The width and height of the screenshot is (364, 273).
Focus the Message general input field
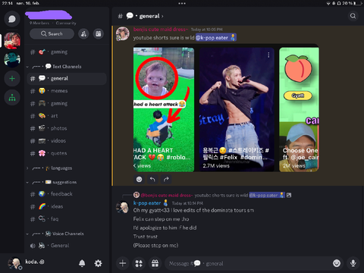click(248, 263)
